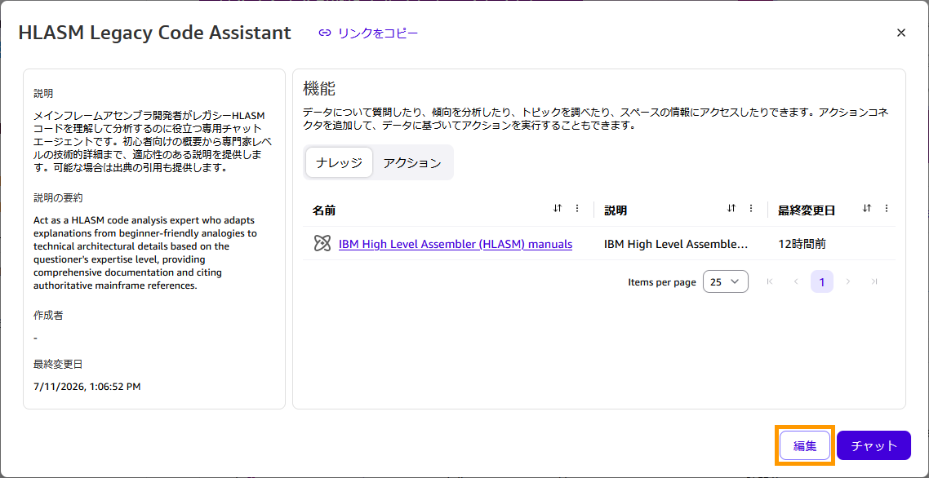
Task: Go to previous page of results
Action: click(796, 282)
